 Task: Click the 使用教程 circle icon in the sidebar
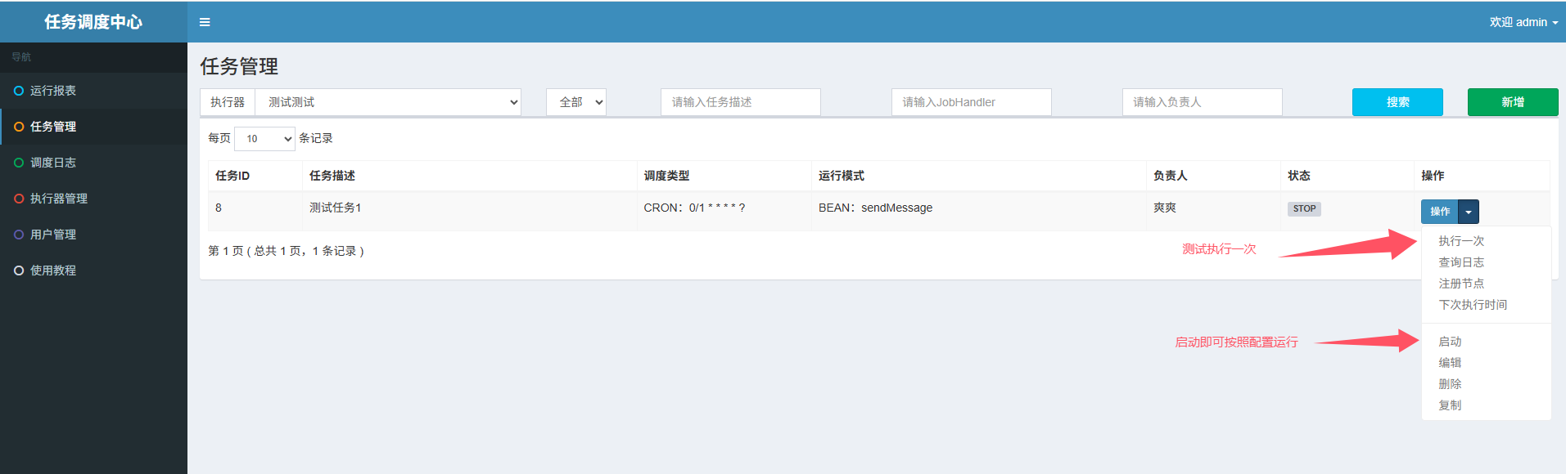[x=19, y=271]
